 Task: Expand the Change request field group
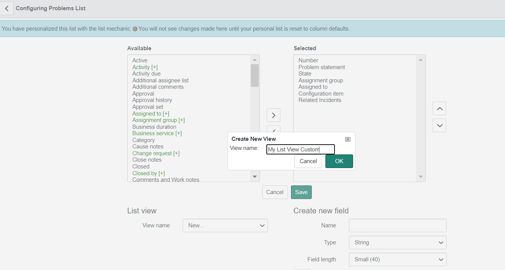tap(176, 153)
